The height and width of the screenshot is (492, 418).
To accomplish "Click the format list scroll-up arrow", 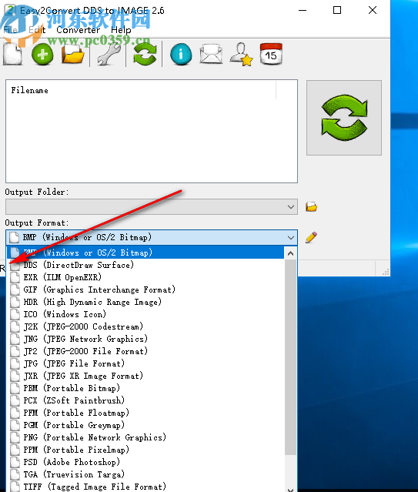I will click(x=290, y=253).
